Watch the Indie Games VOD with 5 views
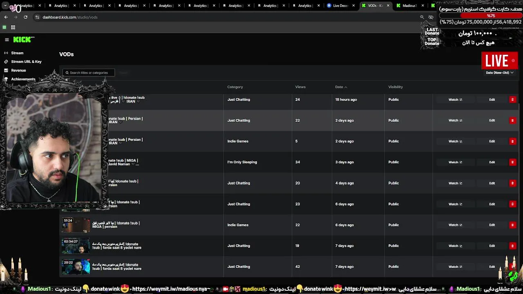This screenshot has height=294, width=523. [455, 141]
